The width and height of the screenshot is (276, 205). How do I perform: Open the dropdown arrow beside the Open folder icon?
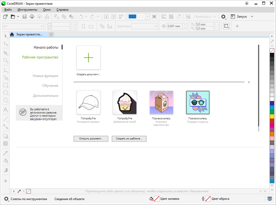tap(19, 16)
